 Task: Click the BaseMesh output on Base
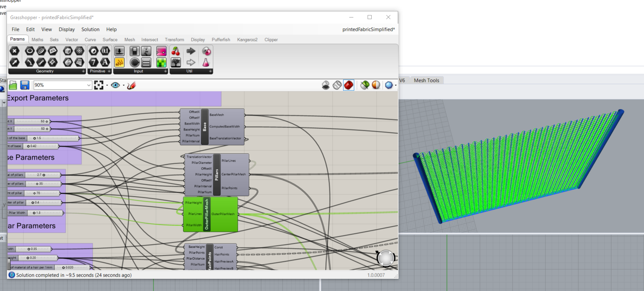217,115
